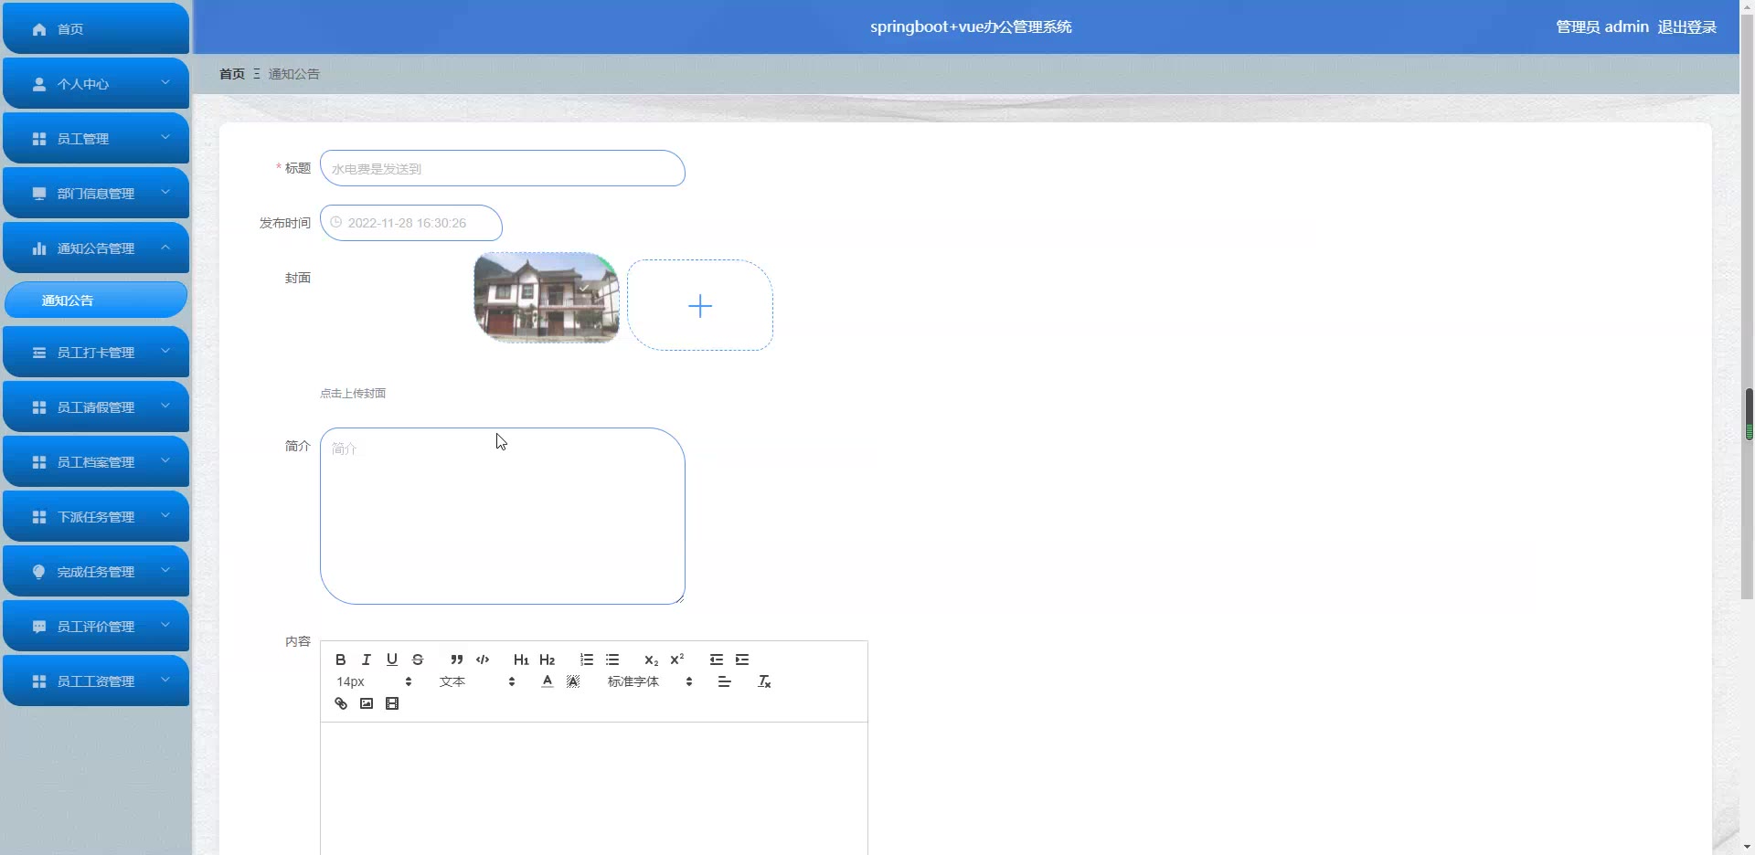Click inside the 内容 editor body
1755x855 pixels.
[x=593, y=788]
